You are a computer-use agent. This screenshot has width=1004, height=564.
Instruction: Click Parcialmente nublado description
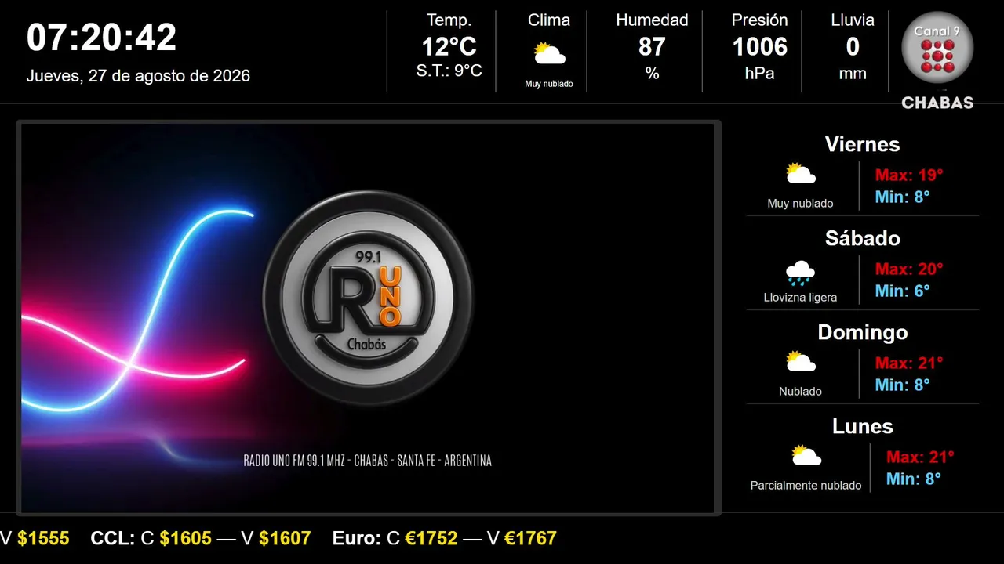(x=806, y=486)
